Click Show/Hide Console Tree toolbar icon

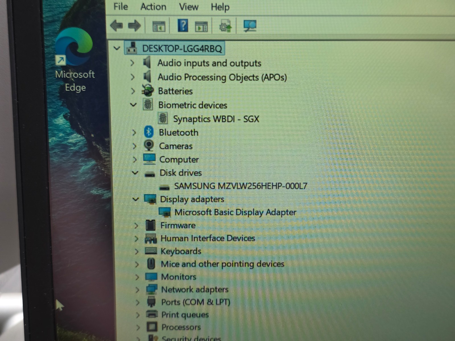click(159, 26)
